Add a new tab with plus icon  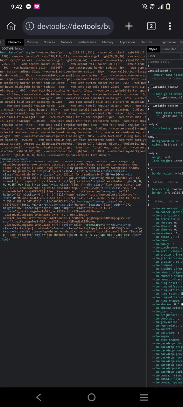[129, 26]
